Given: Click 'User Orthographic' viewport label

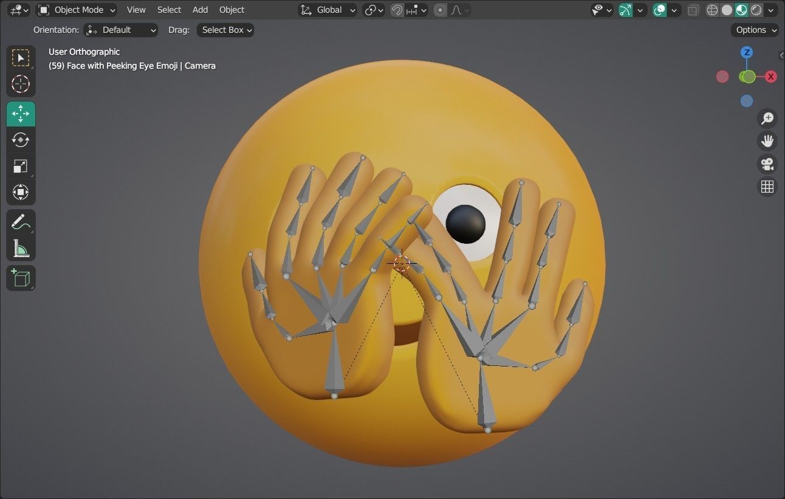Looking at the screenshot, I should point(84,52).
